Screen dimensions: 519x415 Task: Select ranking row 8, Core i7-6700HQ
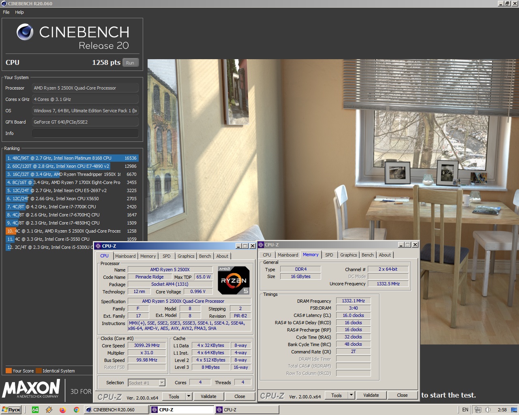72,215
